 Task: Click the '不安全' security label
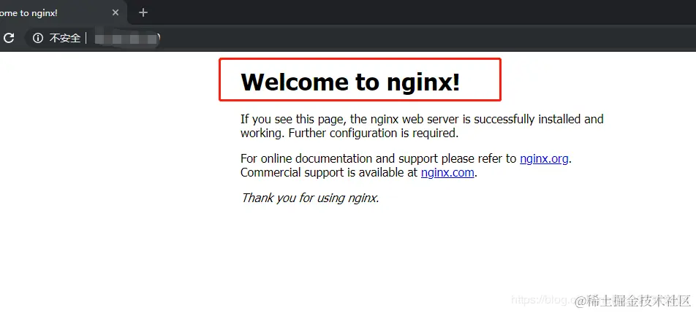click(65, 39)
